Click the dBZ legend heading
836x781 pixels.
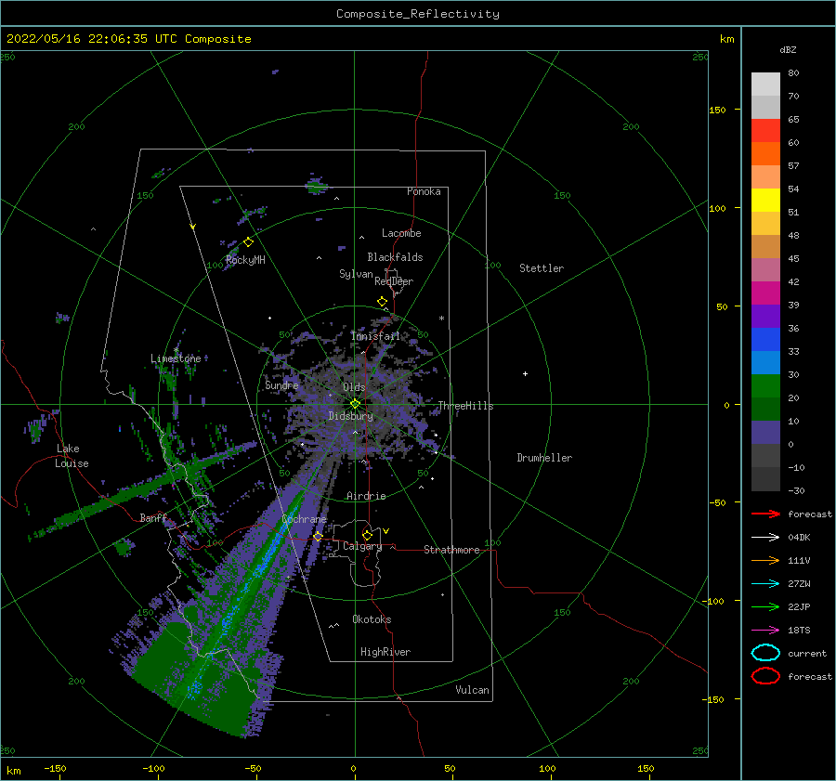tap(788, 49)
